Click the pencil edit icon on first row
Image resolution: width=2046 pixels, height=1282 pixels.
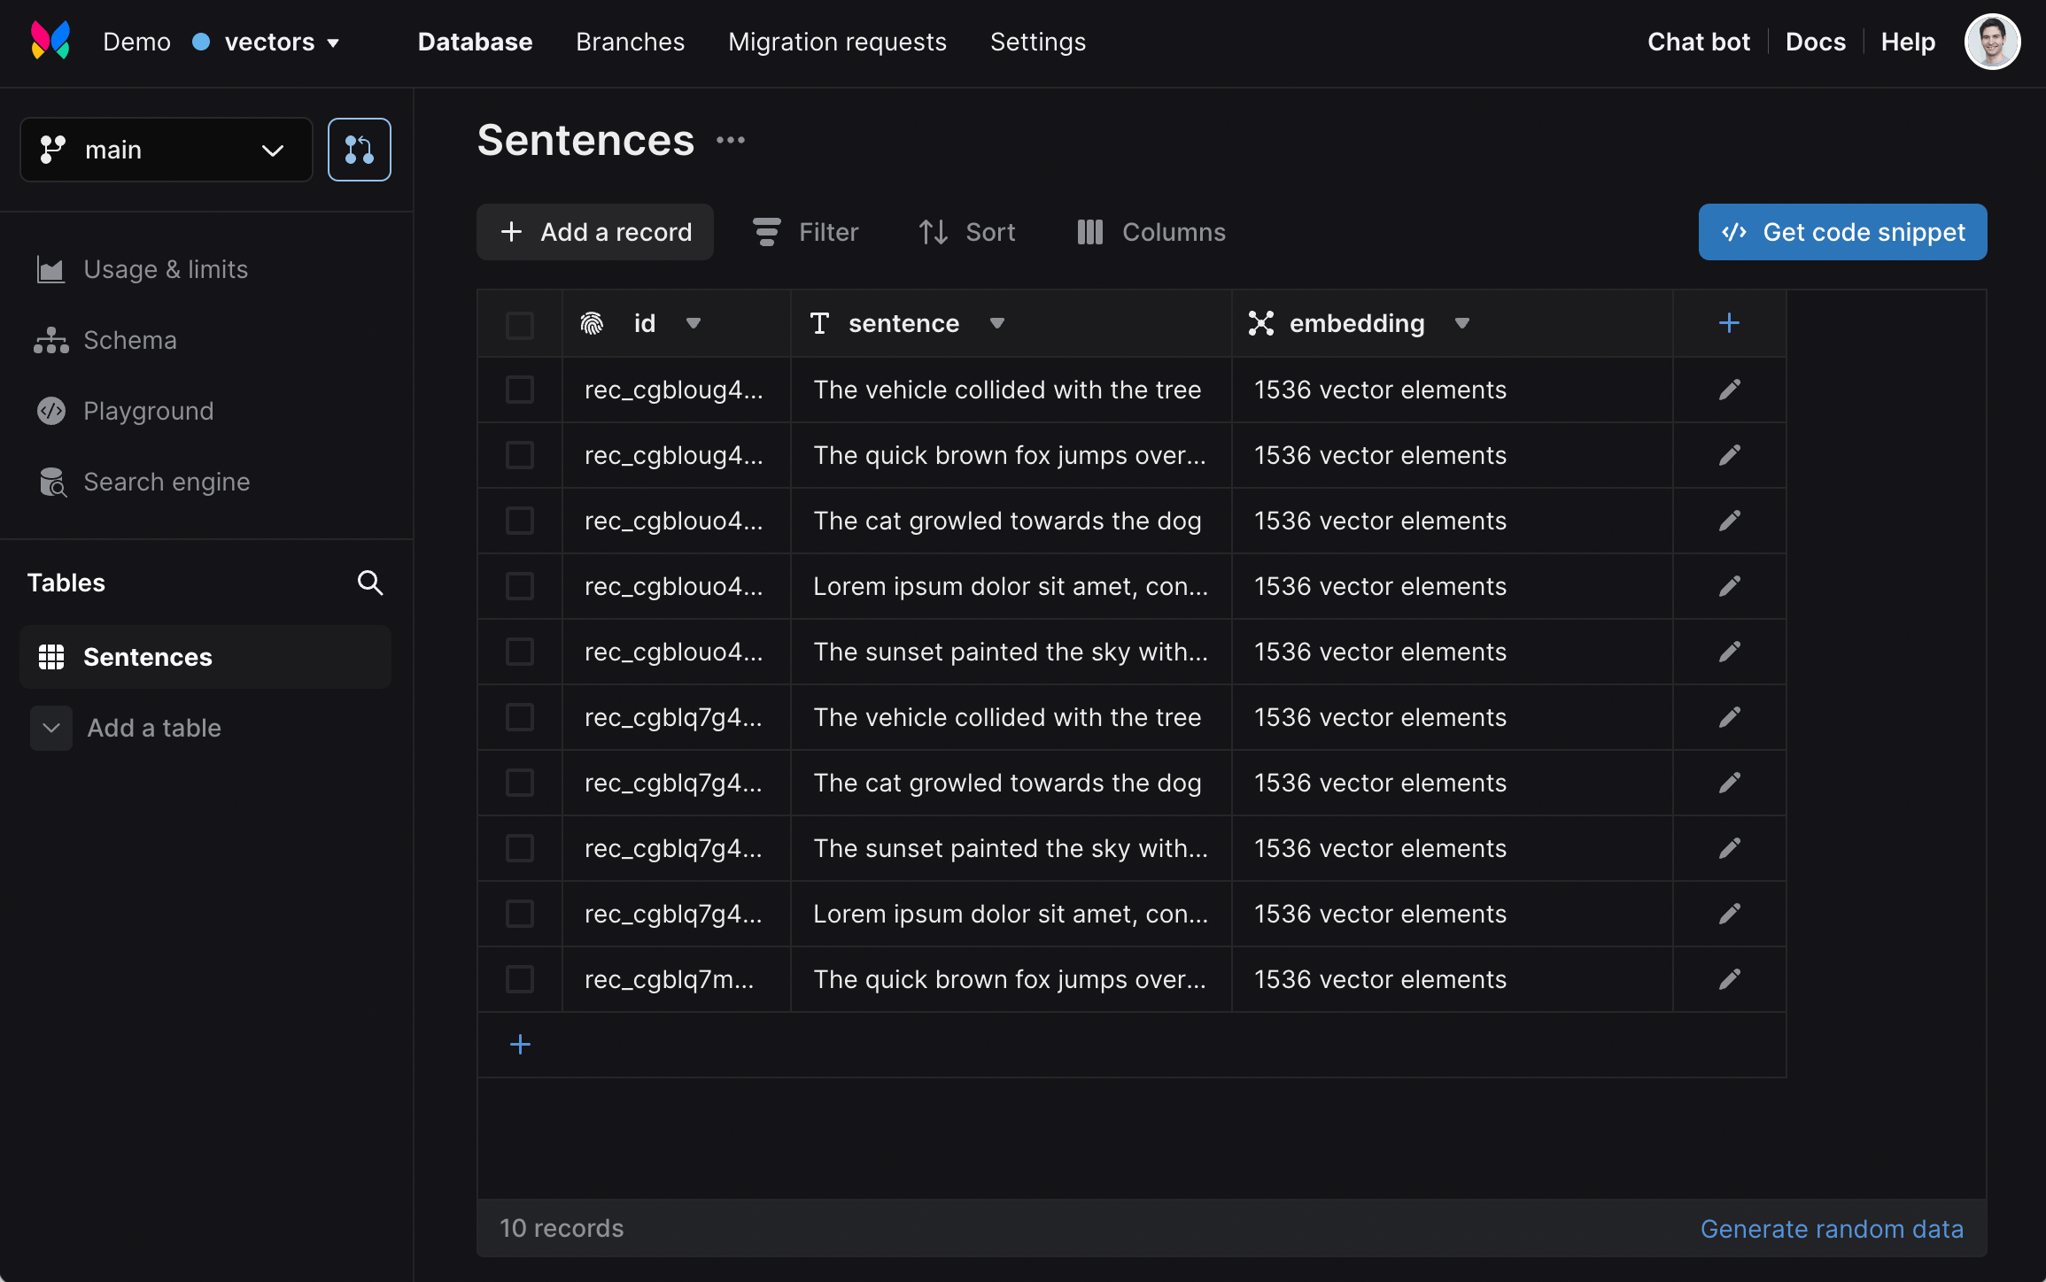(1729, 390)
